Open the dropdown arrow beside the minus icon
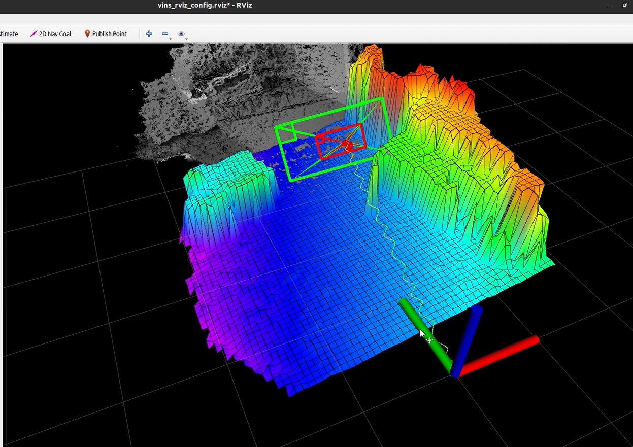 coord(170,39)
